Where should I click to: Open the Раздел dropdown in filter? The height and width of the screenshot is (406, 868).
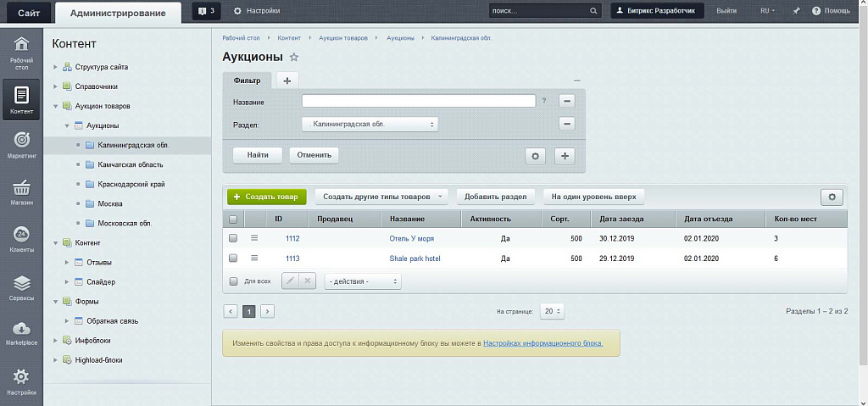point(370,125)
